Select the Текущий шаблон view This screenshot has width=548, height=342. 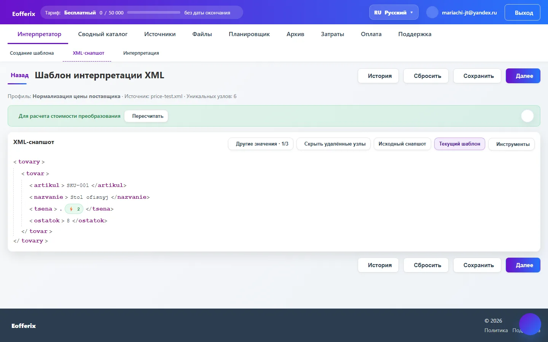[x=460, y=144]
